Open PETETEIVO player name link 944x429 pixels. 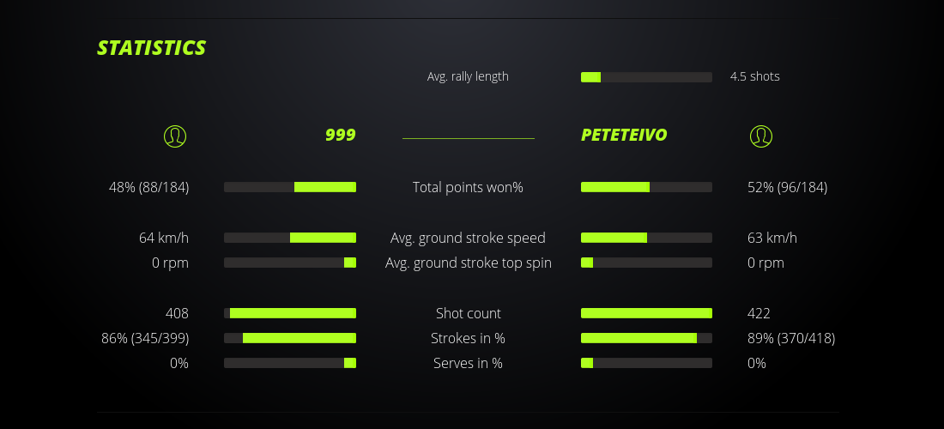(x=624, y=135)
